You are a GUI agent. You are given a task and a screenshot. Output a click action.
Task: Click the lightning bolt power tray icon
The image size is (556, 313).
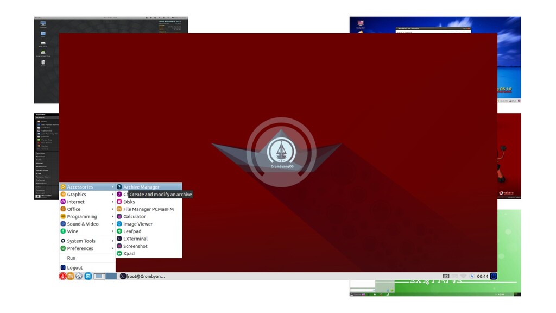pyautogui.click(x=472, y=276)
